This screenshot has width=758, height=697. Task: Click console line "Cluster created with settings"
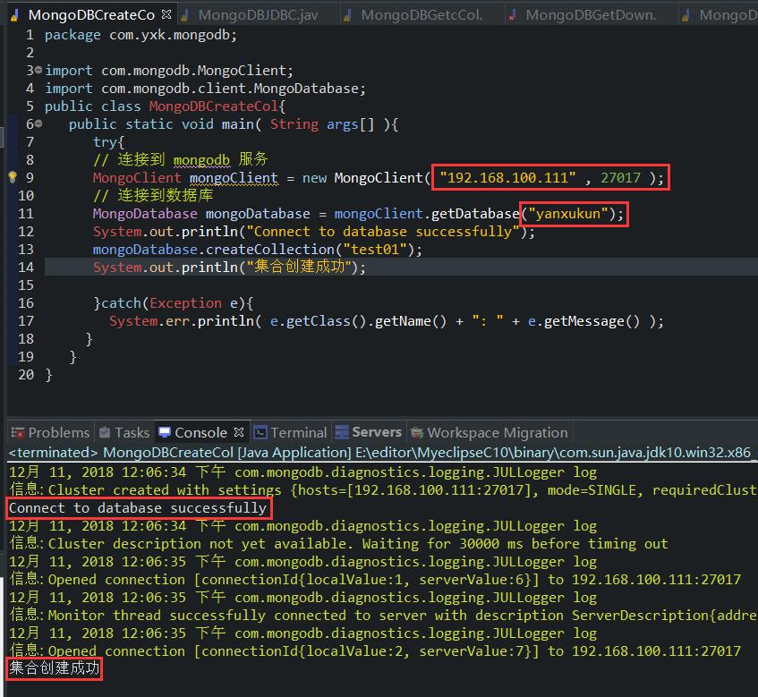[x=382, y=489]
